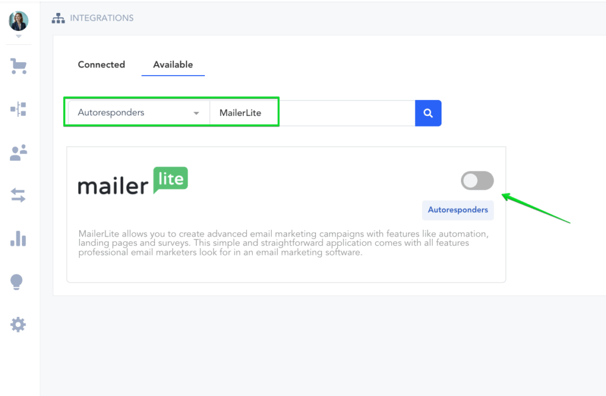606x396 pixels.
Task: Enable the MailerLite integration toggle
Action: tap(477, 180)
